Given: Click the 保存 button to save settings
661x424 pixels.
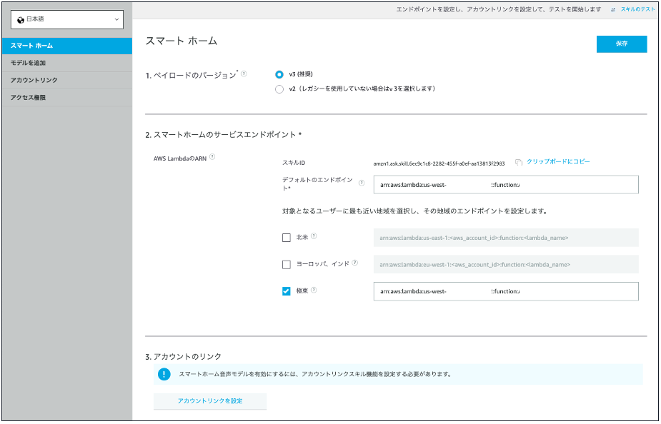Looking at the screenshot, I should pos(621,44).
